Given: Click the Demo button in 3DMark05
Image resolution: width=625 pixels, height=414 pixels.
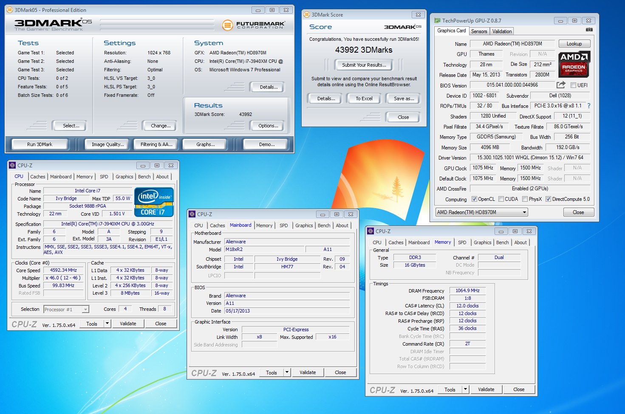Looking at the screenshot, I should [x=267, y=144].
